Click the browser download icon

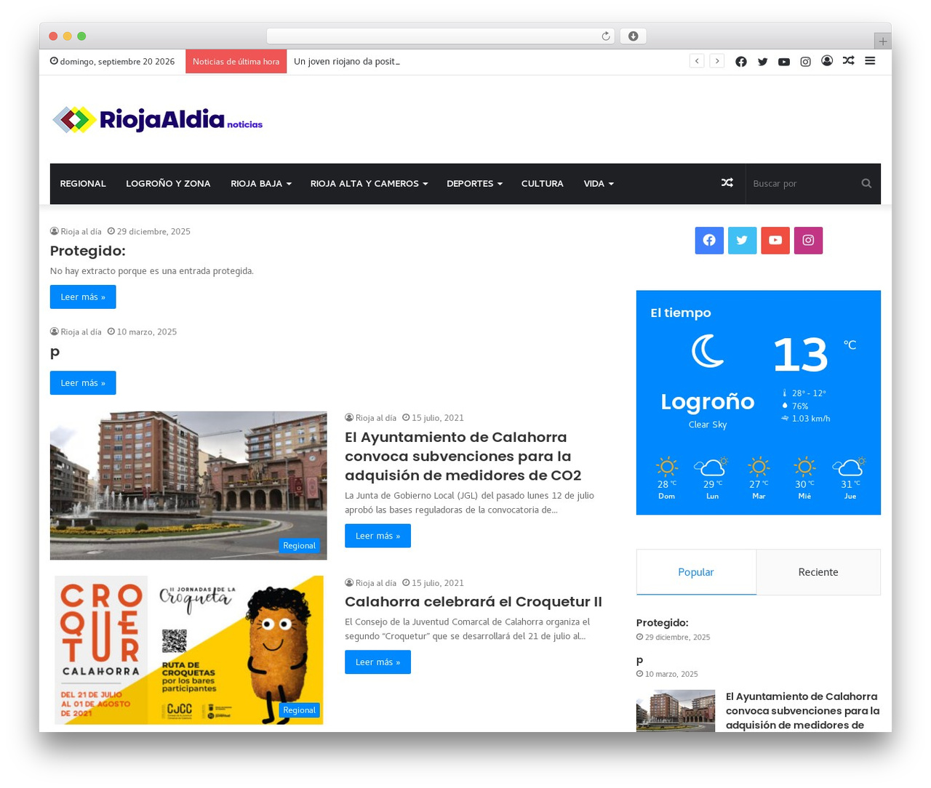[x=633, y=36]
